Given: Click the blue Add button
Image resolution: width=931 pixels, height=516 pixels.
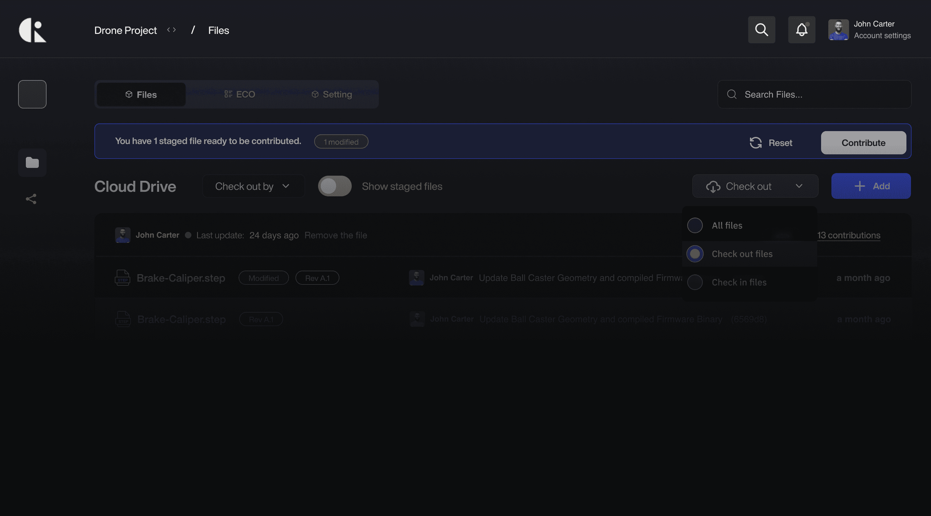Looking at the screenshot, I should coord(871,186).
